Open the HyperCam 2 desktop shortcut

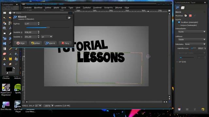[x=6, y=90]
